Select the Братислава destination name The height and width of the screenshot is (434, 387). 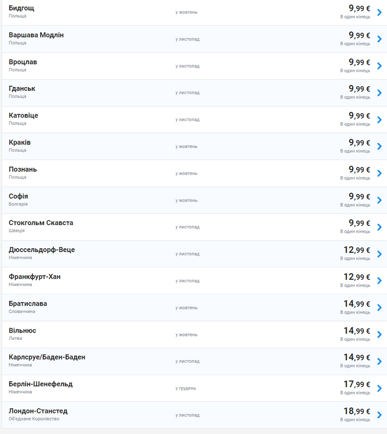pos(28,304)
